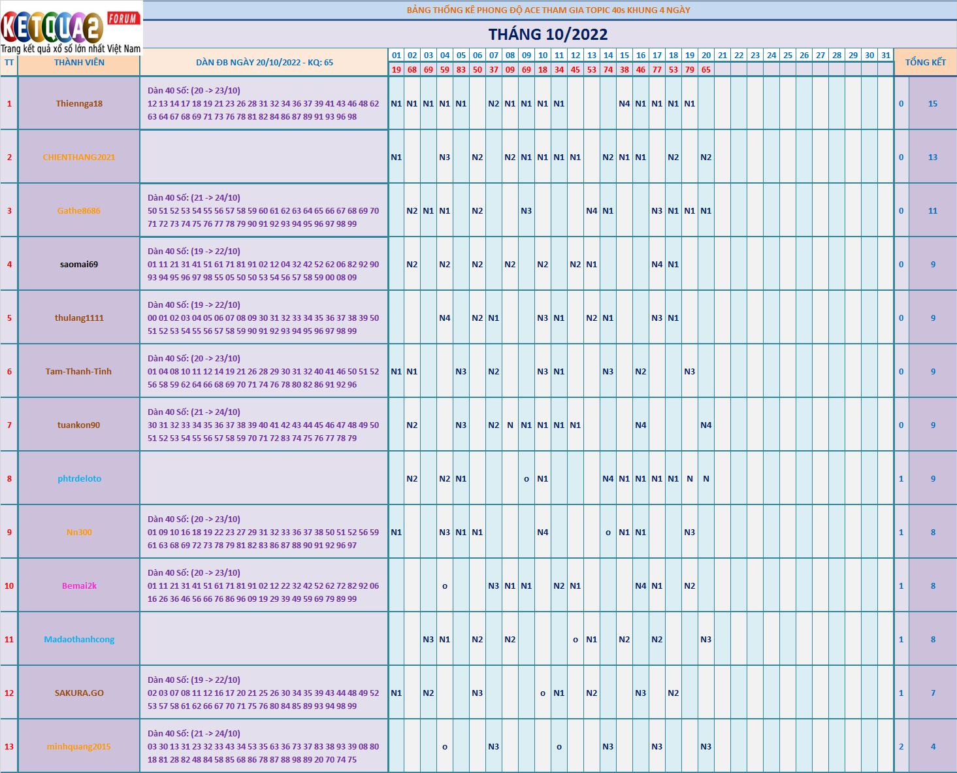
Task: Select the day '01' column header
Action: (x=397, y=56)
